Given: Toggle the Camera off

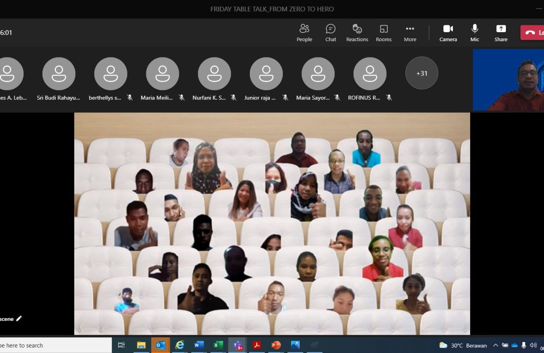Looking at the screenshot, I should (448, 33).
